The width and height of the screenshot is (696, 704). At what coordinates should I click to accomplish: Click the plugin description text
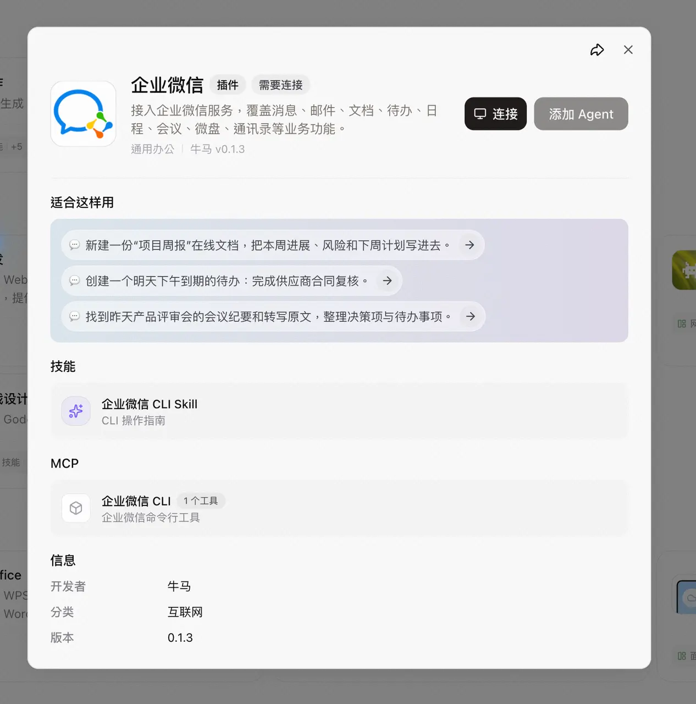point(284,119)
